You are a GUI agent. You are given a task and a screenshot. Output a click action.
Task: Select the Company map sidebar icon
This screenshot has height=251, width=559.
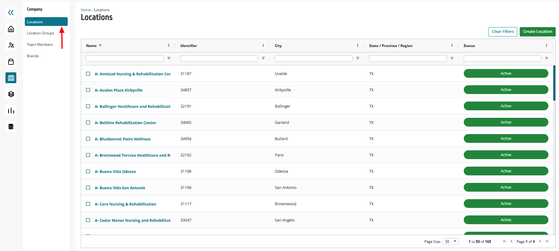click(11, 78)
